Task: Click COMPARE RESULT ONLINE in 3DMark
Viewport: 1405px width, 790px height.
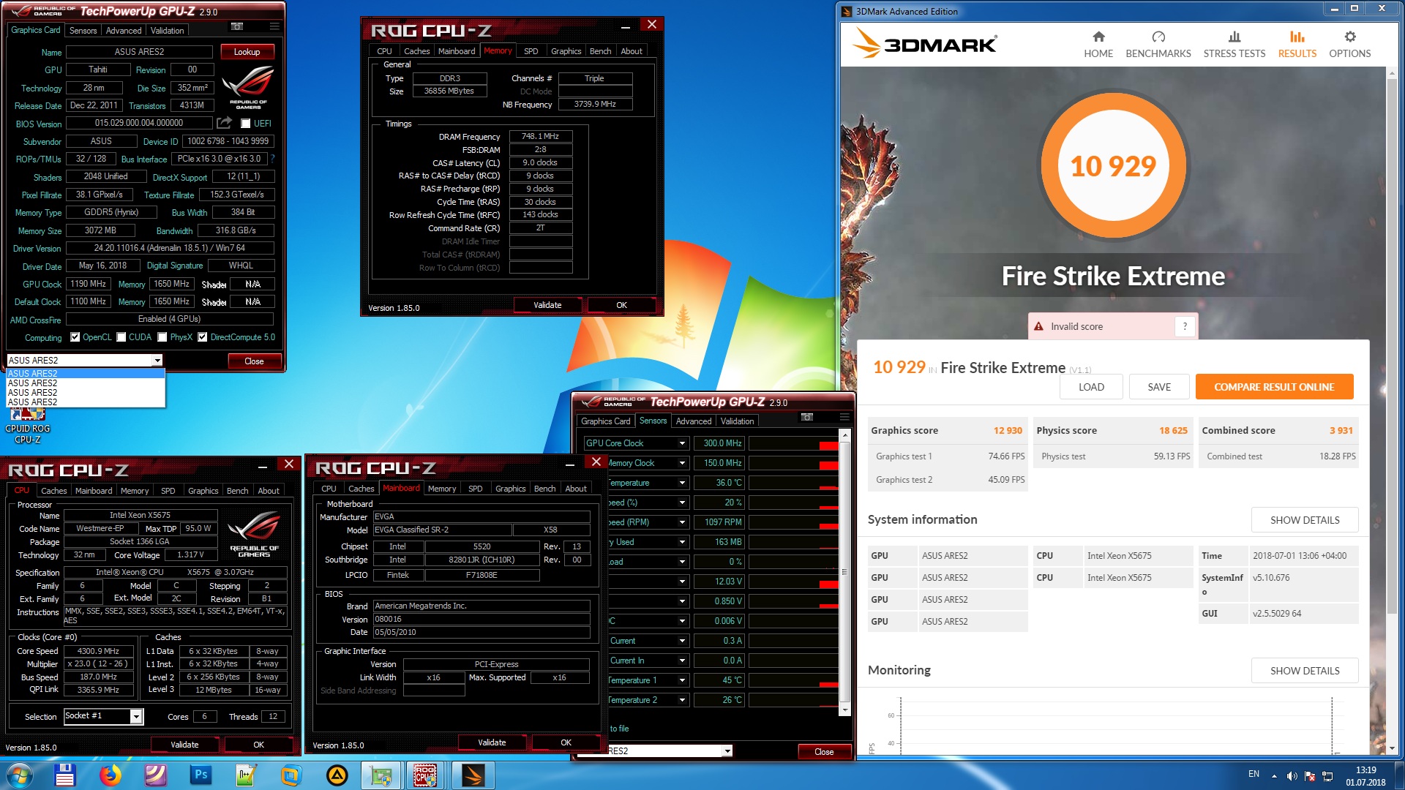Action: click(x=1274, y=387)
